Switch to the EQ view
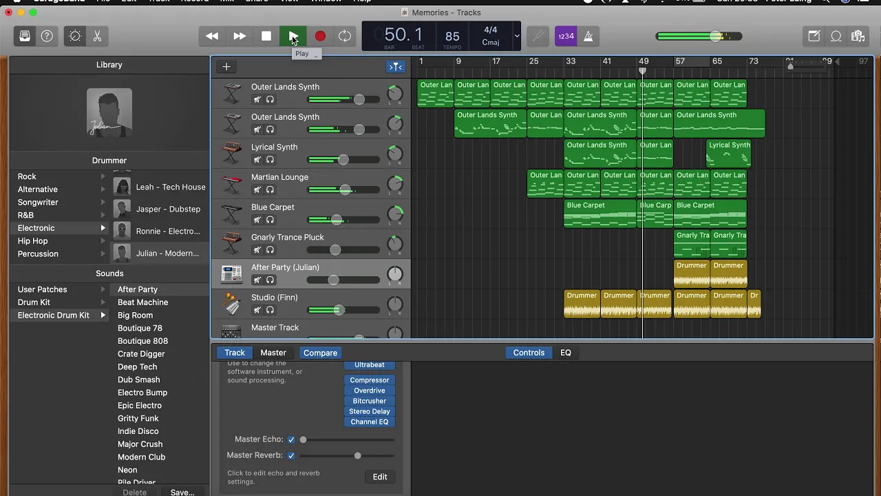 566,353
